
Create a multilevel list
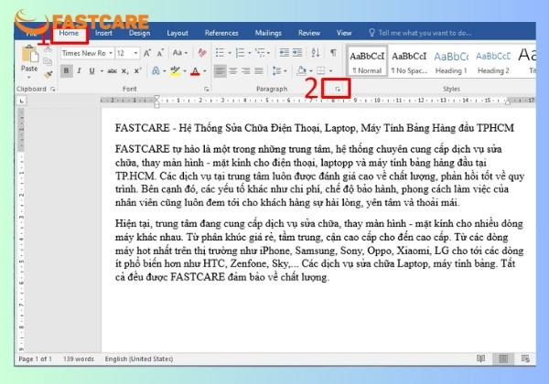click(260, 53)
